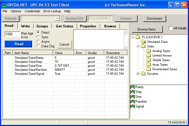Click the TS.DA3CBVB.1 server name field
189x126 pixels.
[x=100, y=19]
